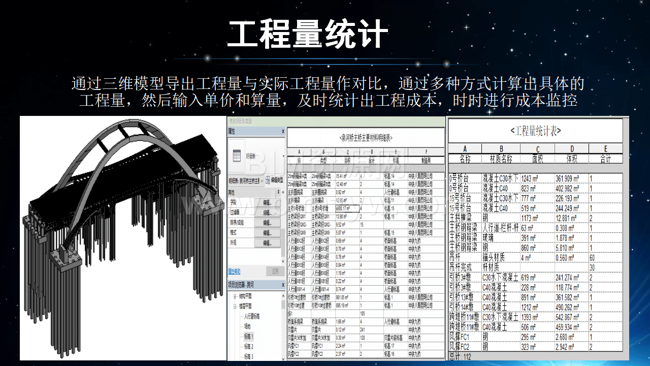The width and height of the screenshot is (650, 366).
Task: Close the 属性 properties panel
Action: [283, 132]
